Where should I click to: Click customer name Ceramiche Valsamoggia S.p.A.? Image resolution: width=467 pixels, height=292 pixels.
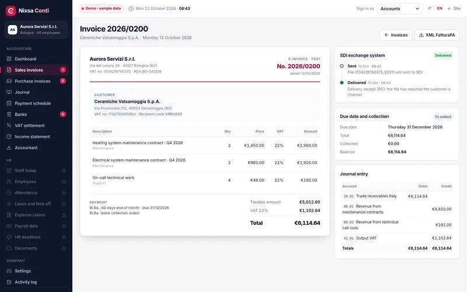coord(127,102)
